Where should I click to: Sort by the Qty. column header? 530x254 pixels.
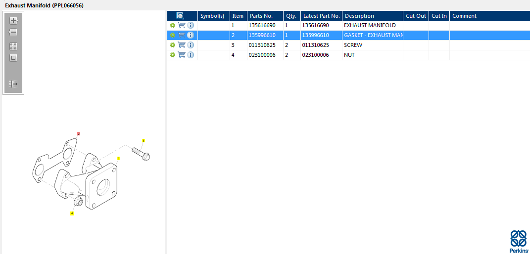coord(291,16)
